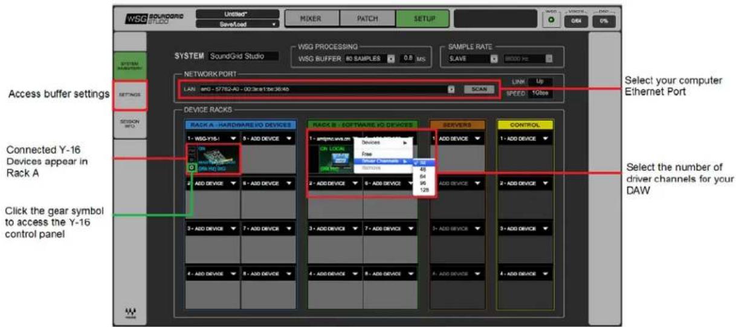Open Rack A slot 2 Add Device dropdown
The width and height of the screenshot is (736, 327).
(212, 183)
